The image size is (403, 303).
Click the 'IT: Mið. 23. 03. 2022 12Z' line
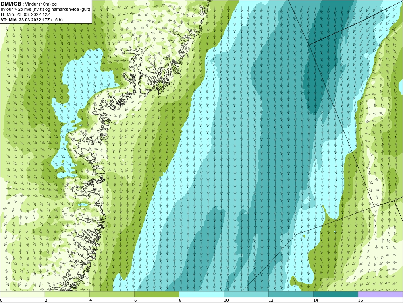[25, 14]
